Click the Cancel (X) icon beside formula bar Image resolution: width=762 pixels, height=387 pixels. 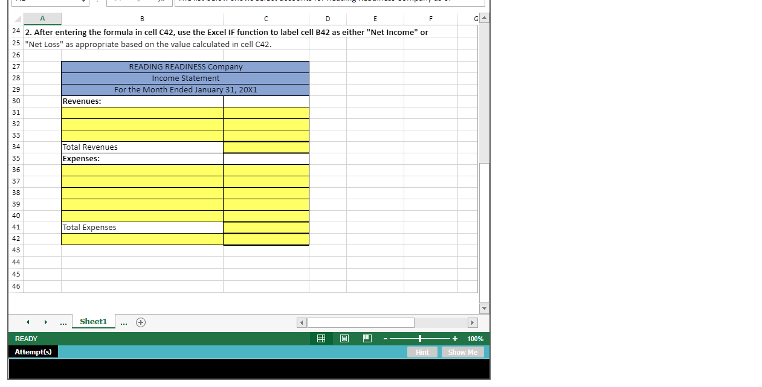(x=118, y=2)
